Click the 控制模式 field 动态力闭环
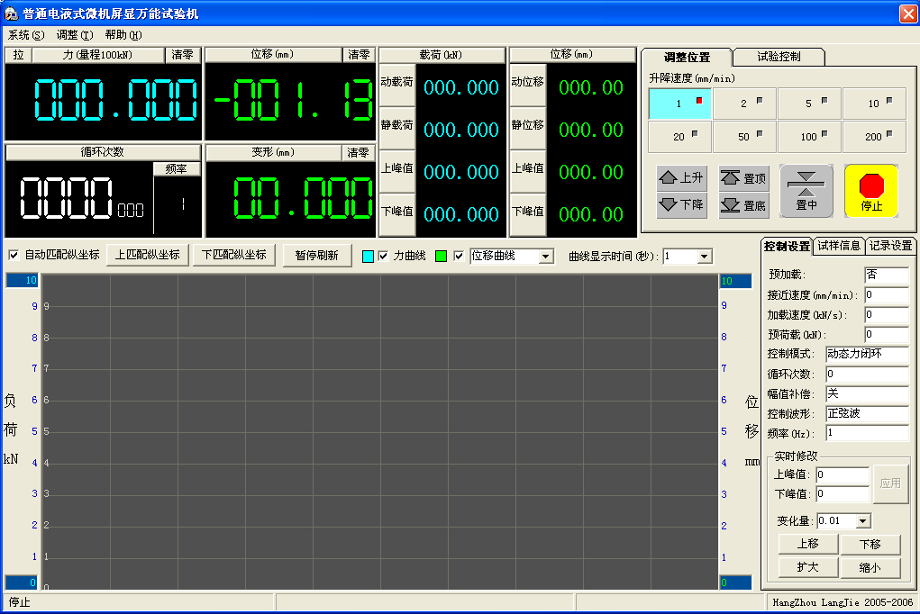 pyautogui.click(x=867, y=354)
